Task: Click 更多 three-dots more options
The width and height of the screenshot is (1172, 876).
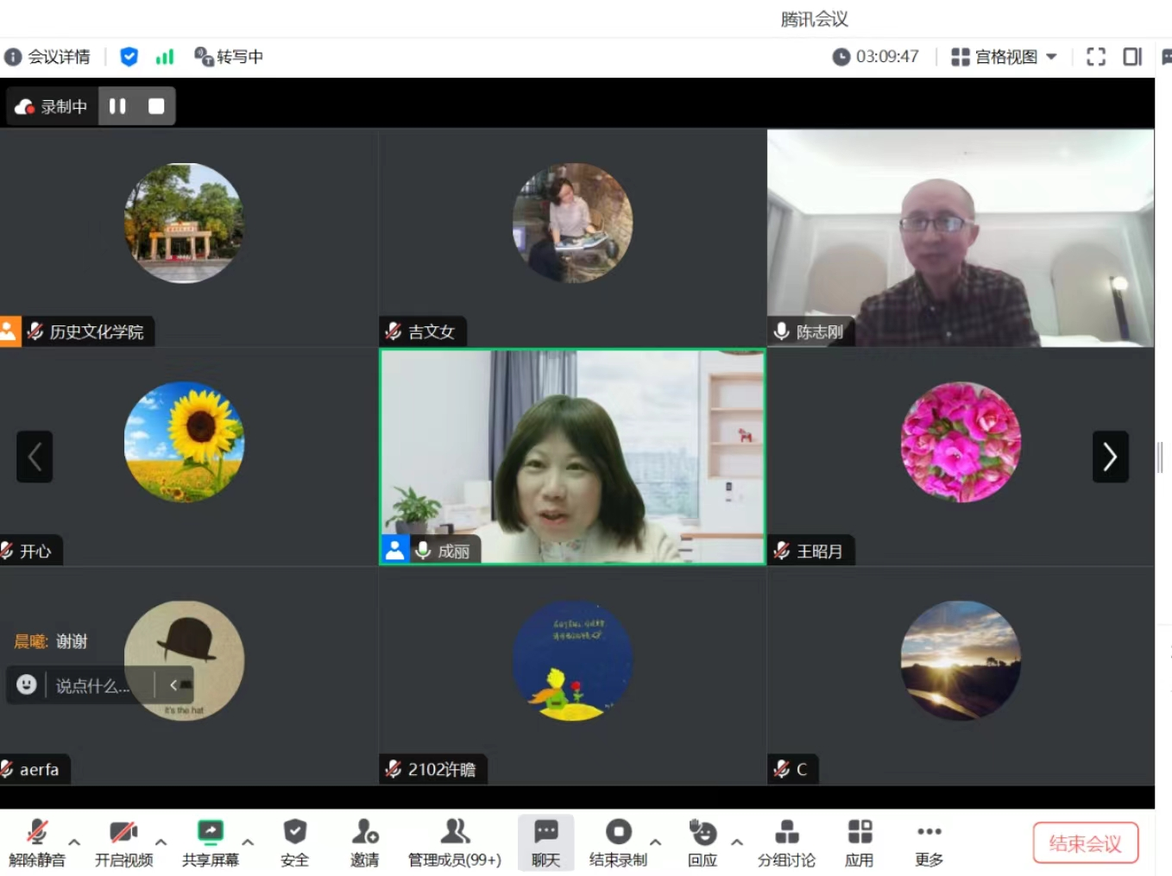Action: [929, 833]
